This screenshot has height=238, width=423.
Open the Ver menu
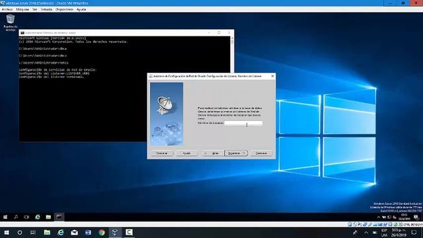[35, 9]
